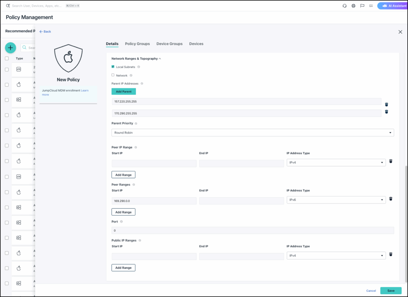Switch to the Policy Groups tab
The width and height of the screenshot is (408, 297).
(x=137, y=44)
